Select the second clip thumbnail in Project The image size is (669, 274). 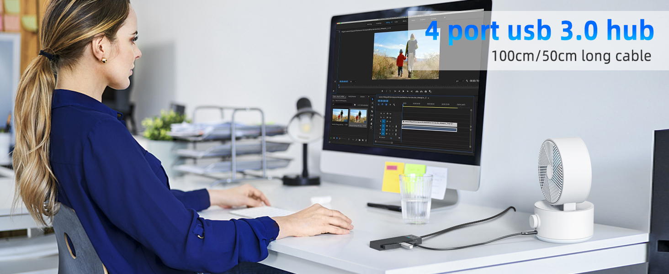pos(358,116)
